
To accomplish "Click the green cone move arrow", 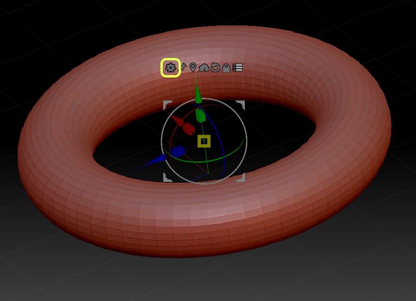I will pyautogui.click(x=198, y=96).
